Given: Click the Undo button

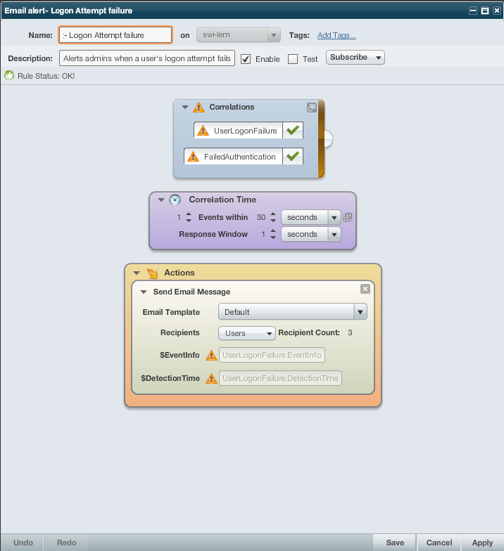Looking at the screenshot, I should point(23,543).
